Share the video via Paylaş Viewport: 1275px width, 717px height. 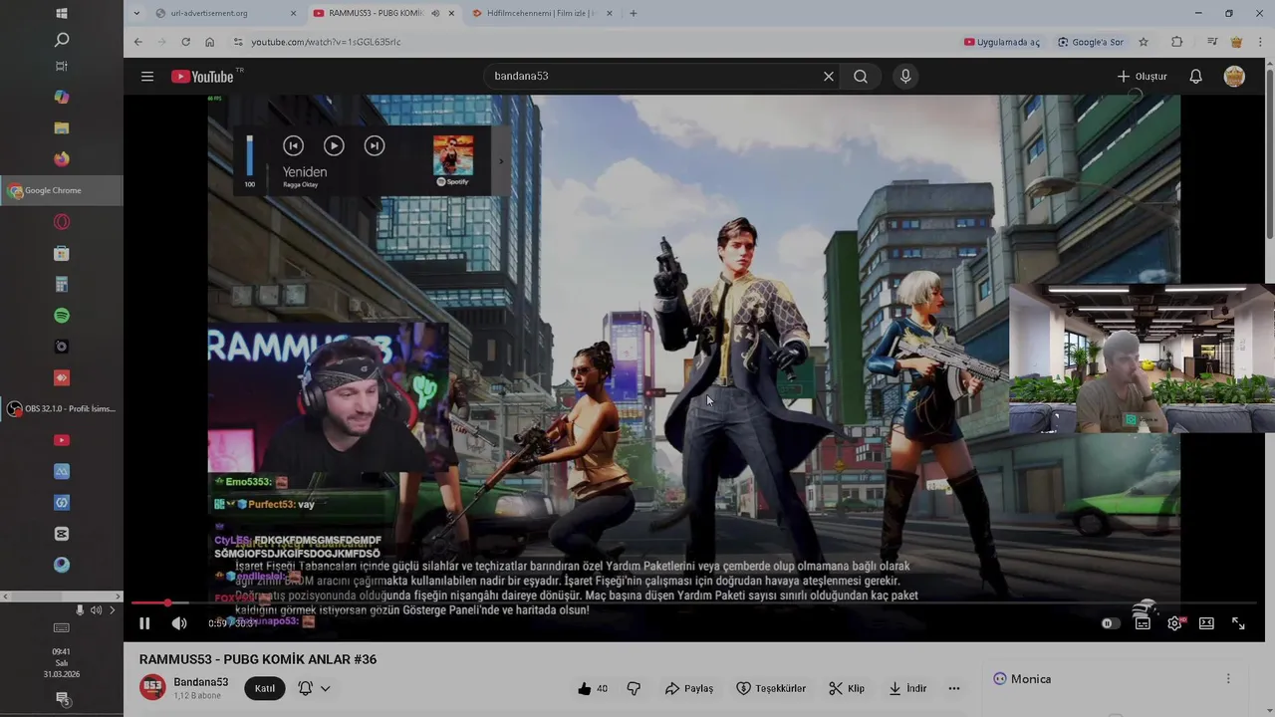(x=688, y=688)
